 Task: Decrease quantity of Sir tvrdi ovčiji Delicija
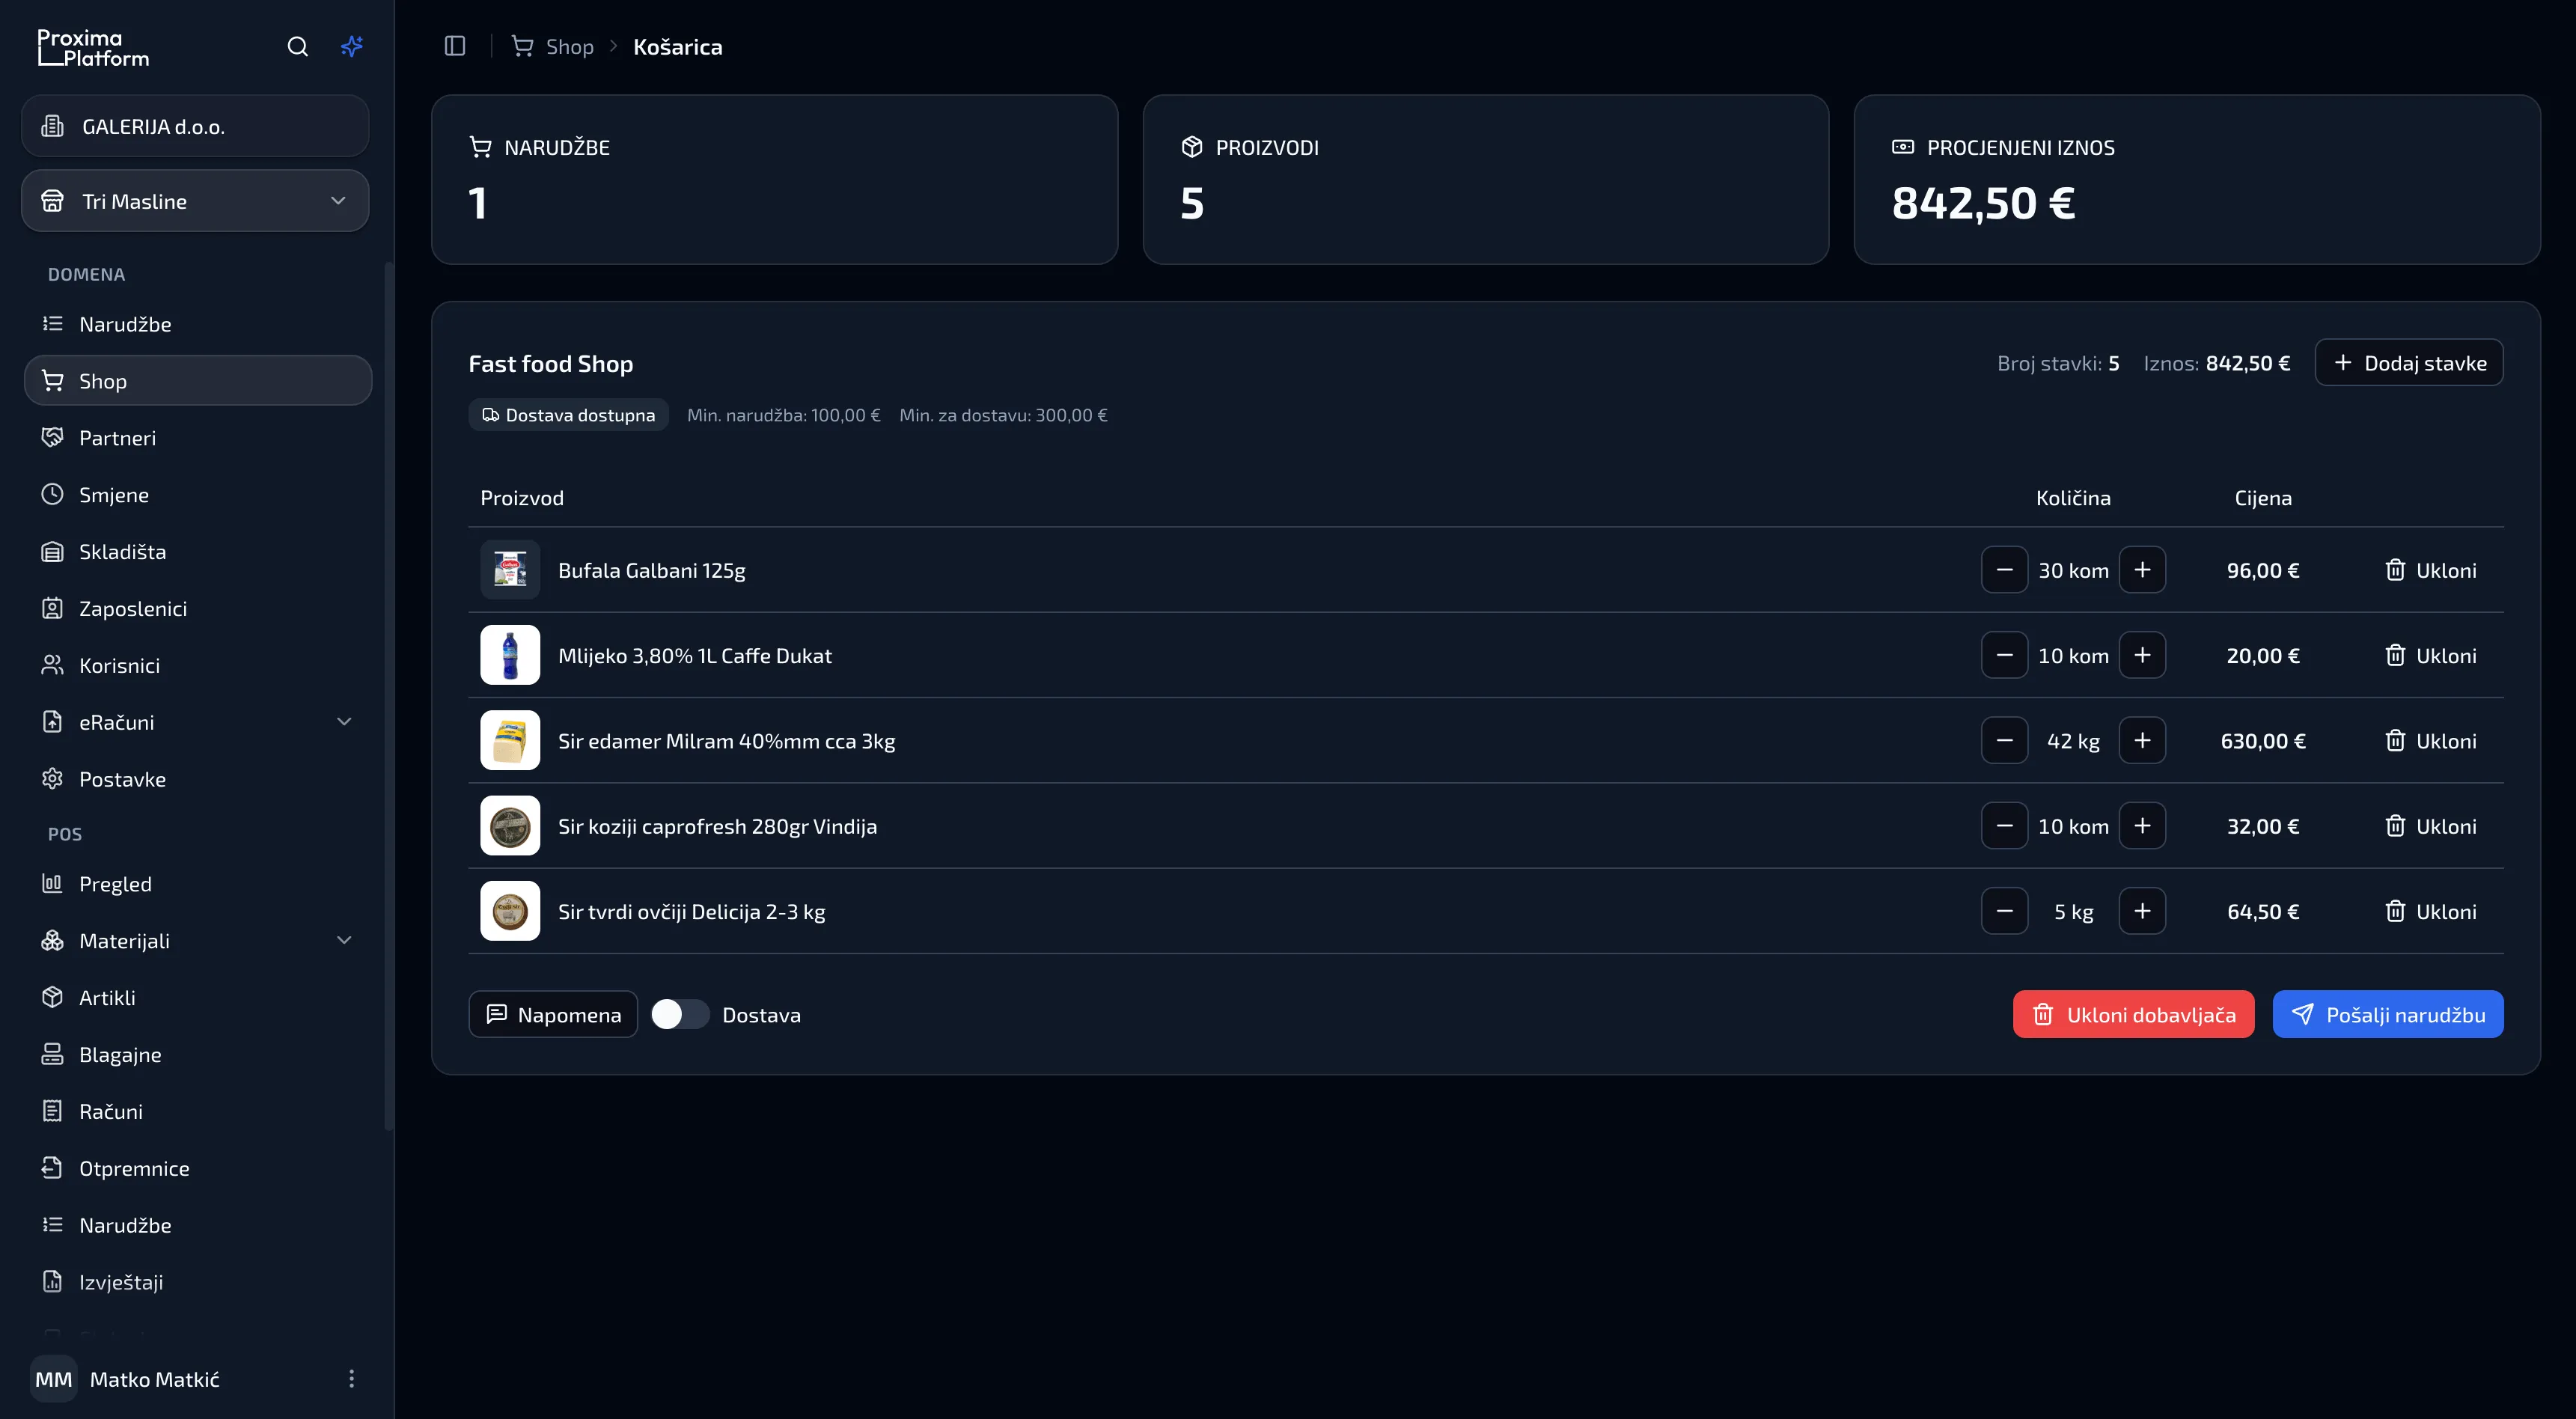[2004, 911]
